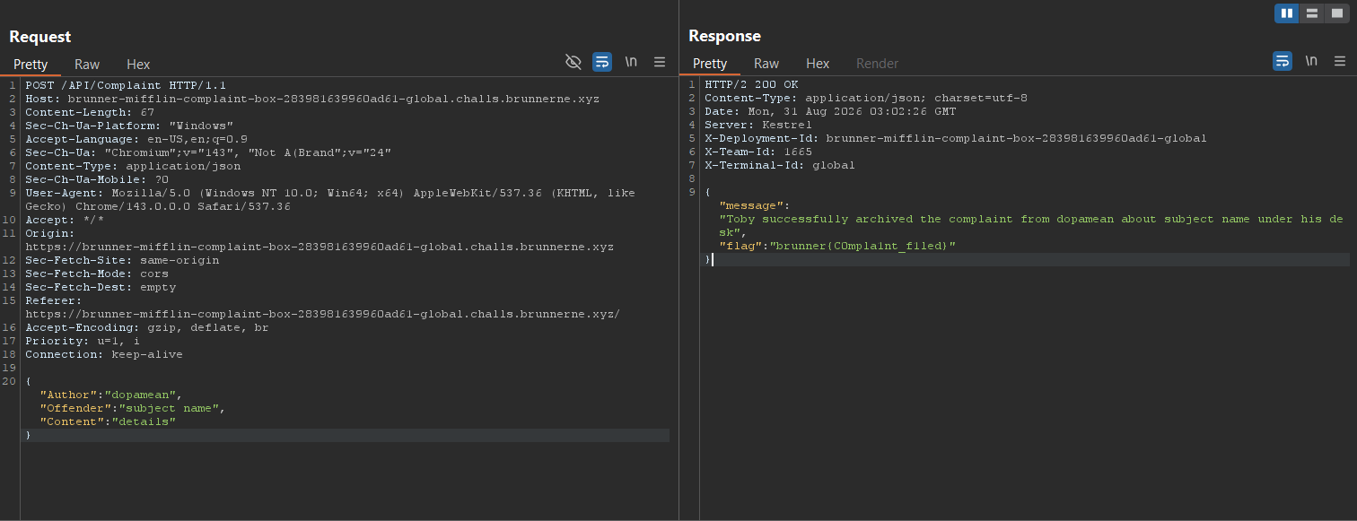Image resolution: width=1357 pixels, height=521 pixels.
Task: Click X-Deployment-Id header in response
Action: 956,138
